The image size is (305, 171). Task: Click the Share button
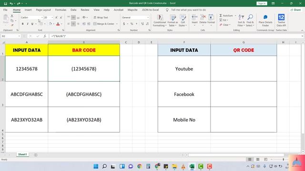pyautogui.click(x=296, y=9)
